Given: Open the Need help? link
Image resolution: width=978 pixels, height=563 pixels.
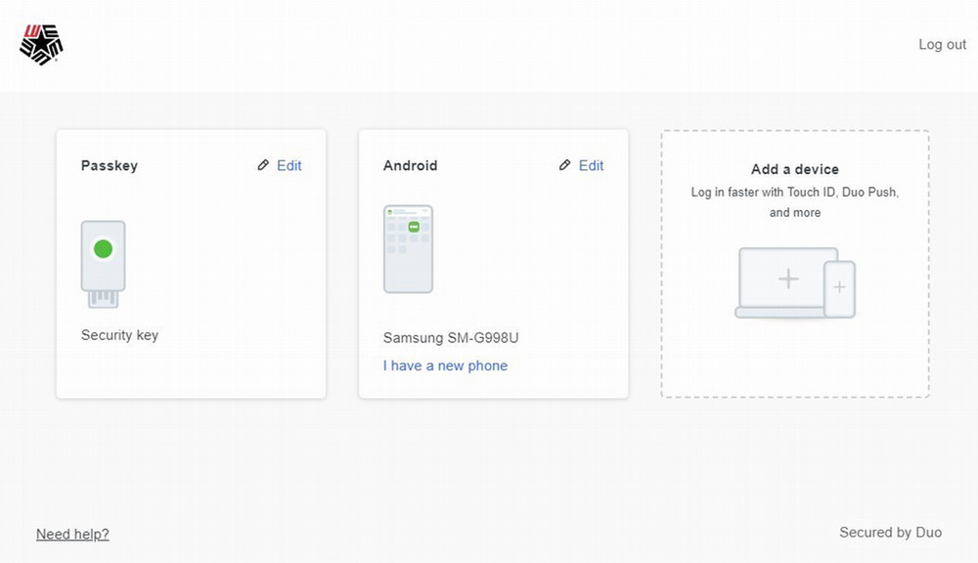Looking at the screenshot, I should [72, 534].
